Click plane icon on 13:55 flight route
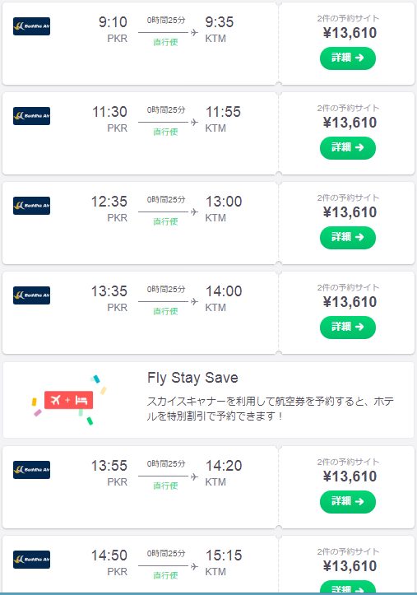The height and width of the screenshot is (595, 417). 194,476
